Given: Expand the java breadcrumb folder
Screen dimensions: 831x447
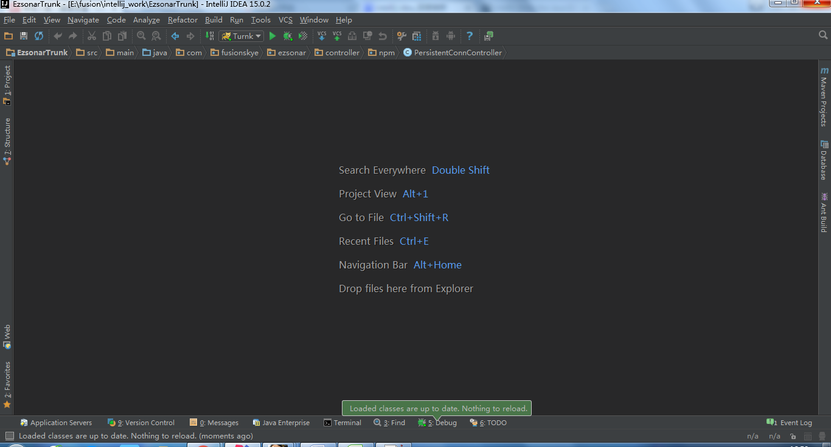Looking at the screenshot, I should (x=155, y=53).
